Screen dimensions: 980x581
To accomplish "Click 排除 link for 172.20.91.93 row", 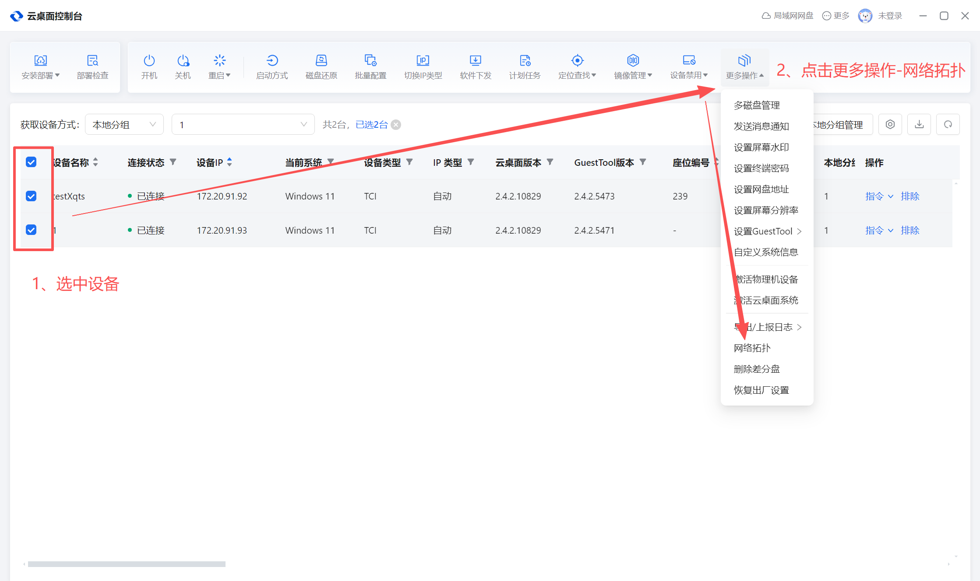I will pyautogui.click(x=910, y=231).
